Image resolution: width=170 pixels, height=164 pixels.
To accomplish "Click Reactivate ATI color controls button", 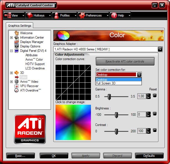I will (125, 61).
